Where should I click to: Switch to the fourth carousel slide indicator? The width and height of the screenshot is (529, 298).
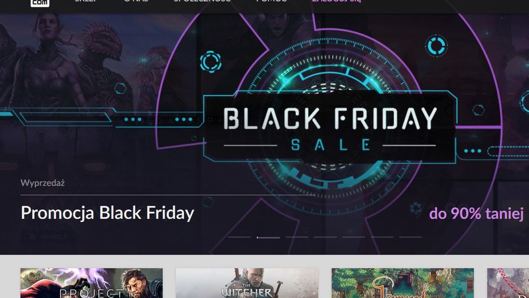[x=325, y=237]
